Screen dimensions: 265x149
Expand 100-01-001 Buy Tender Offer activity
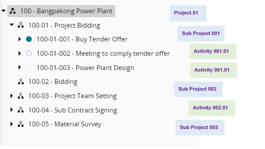click(20, 39)
